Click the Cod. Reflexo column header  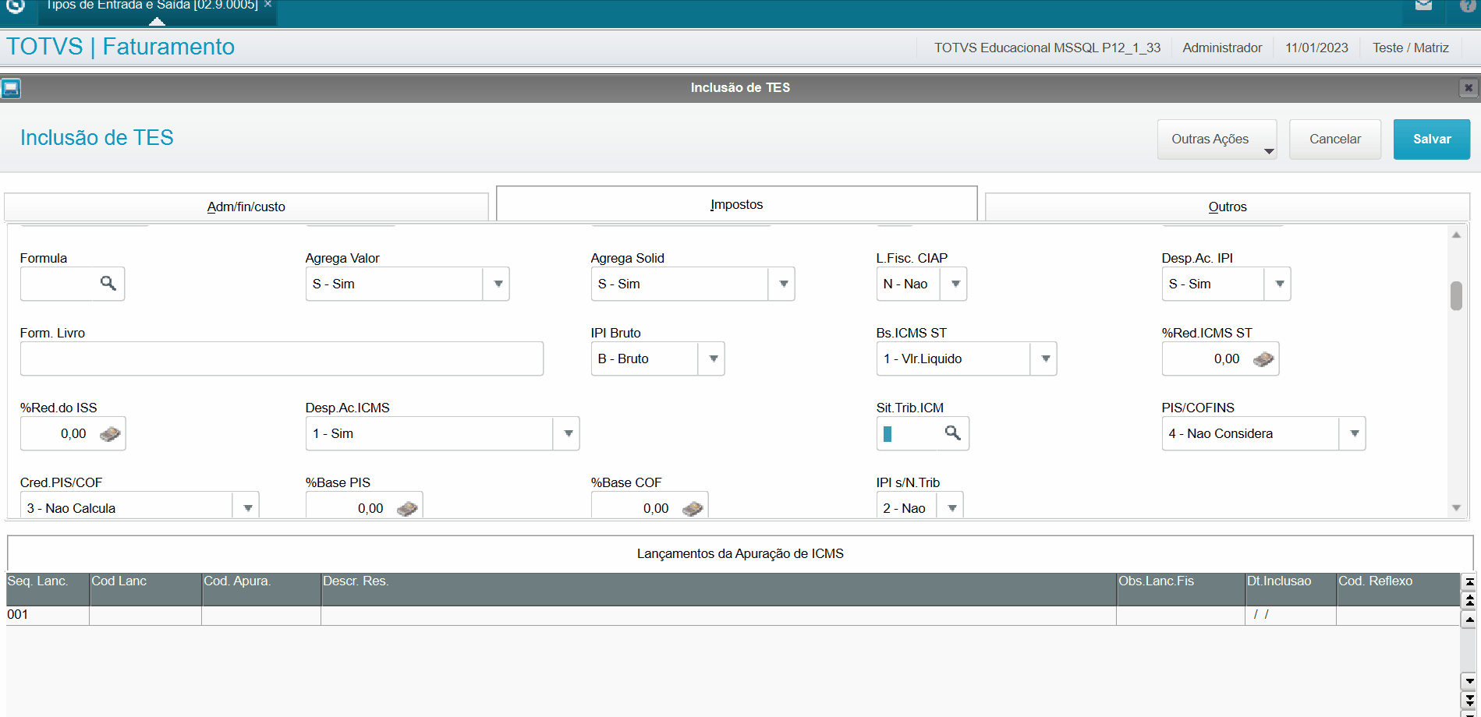point(1398,589)
